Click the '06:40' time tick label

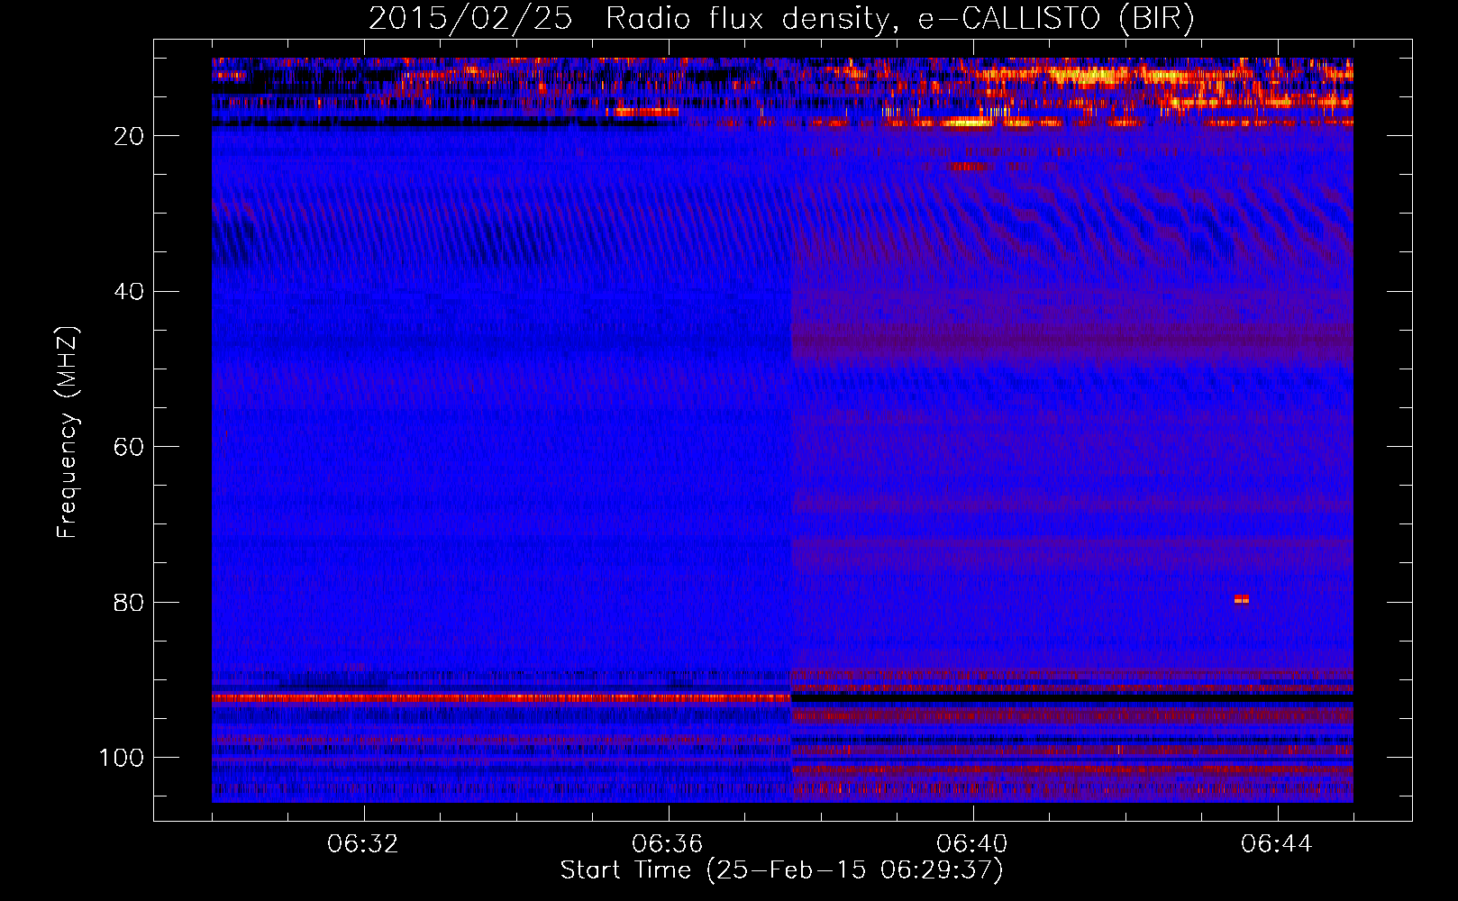pos(972,844)
